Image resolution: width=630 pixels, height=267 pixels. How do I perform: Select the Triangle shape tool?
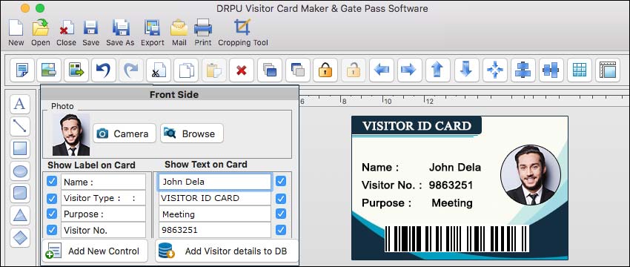coord(20,216)
